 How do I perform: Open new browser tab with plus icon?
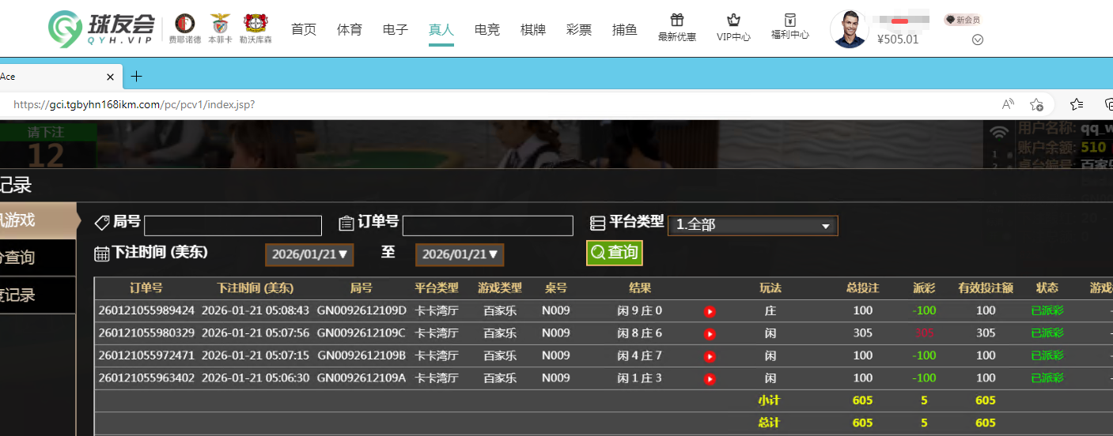point(136,76)
